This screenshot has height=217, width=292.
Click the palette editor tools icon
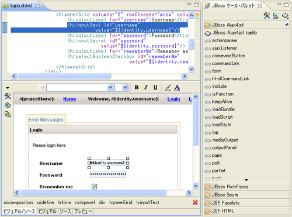tap(266, 16)
